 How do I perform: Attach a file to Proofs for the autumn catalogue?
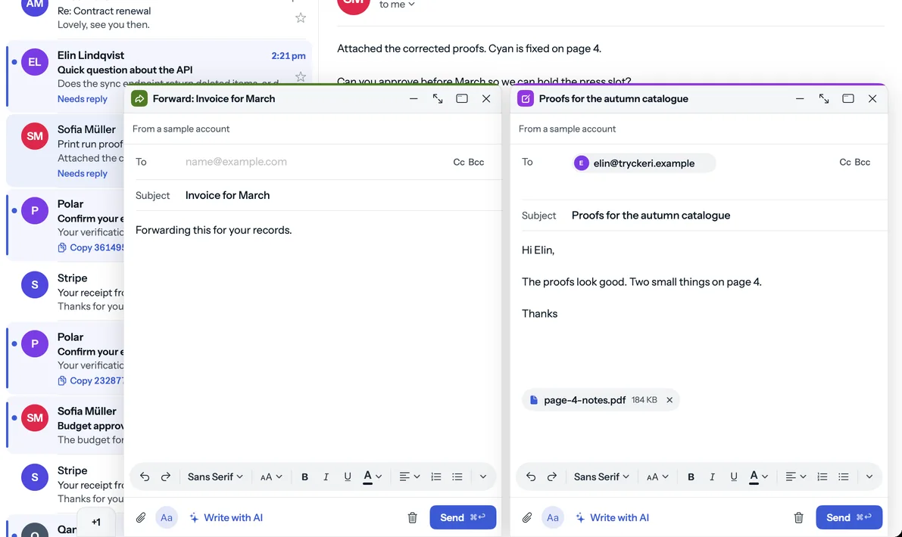(x=527, y=517)
